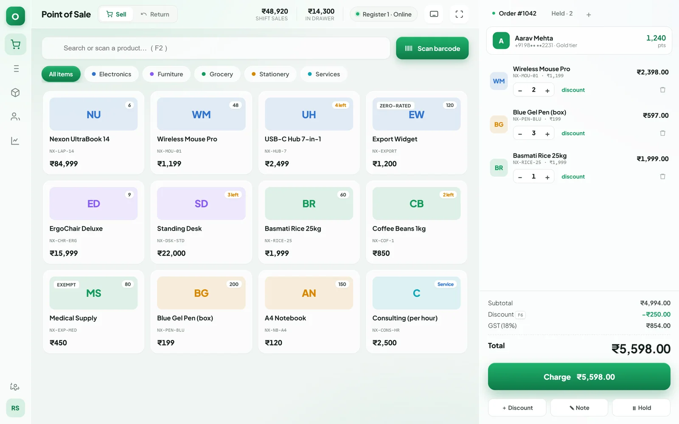Filter products by Services
The image size is (679, 424).
324,74
